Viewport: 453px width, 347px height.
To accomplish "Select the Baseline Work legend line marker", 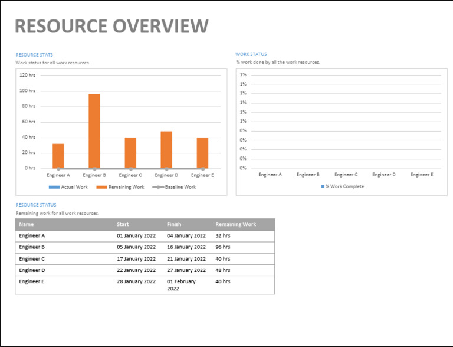I will [157, 187].
